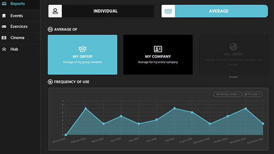Viewport: 274px width, 154px height.
Task: Choose the My Company average card
Action: 158,55
